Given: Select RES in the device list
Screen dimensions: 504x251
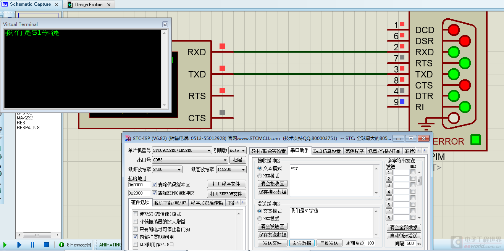Looking at the screenshot, I should [21, 123].
